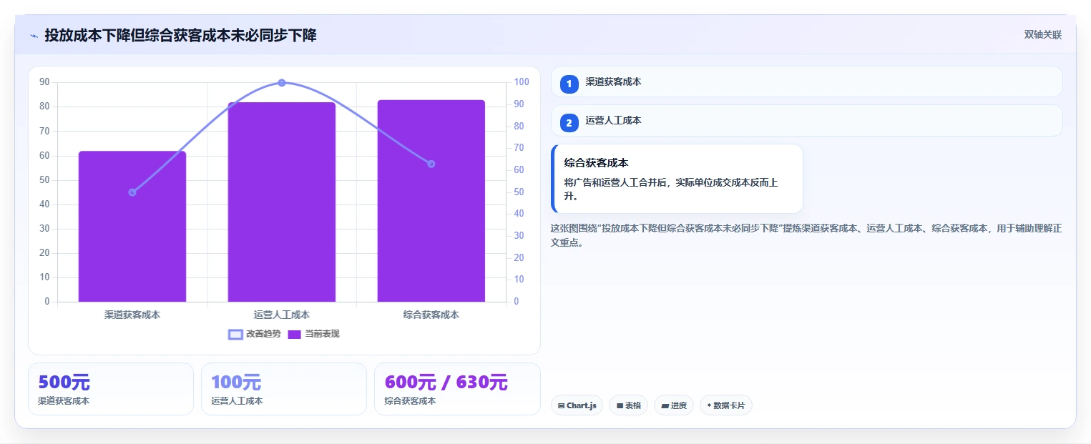The image size is (1091, 444).
Task: Click the chart title 投放成本下降但综合获客成本未必同步下降
Action: pos(180,35)
